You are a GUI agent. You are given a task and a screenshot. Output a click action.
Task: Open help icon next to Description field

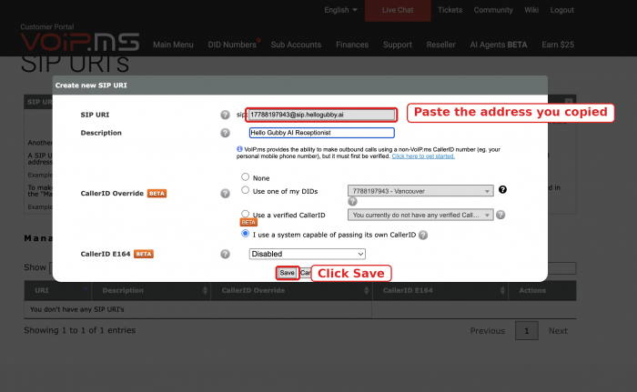(225, 133)
